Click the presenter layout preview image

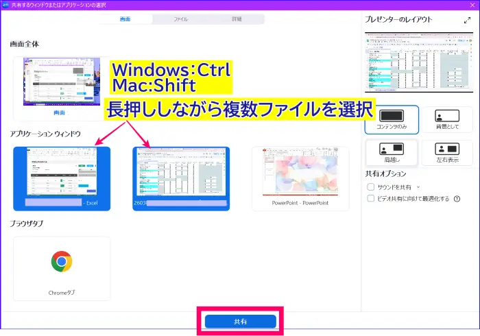coord(419,62)
